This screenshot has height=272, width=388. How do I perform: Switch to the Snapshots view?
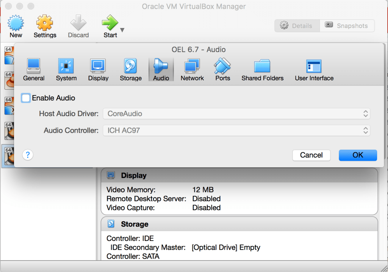click(347, 26)
